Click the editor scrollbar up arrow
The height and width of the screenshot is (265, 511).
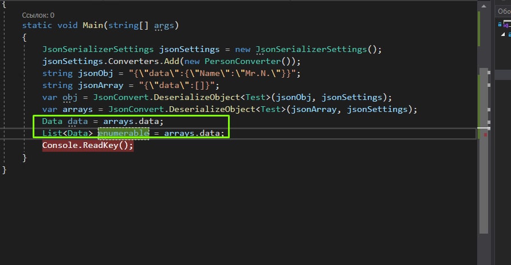(484, 6)
